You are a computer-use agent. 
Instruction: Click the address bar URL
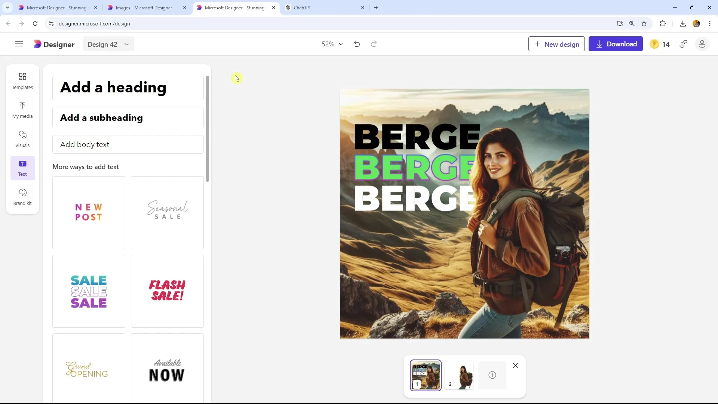point(94,24)
